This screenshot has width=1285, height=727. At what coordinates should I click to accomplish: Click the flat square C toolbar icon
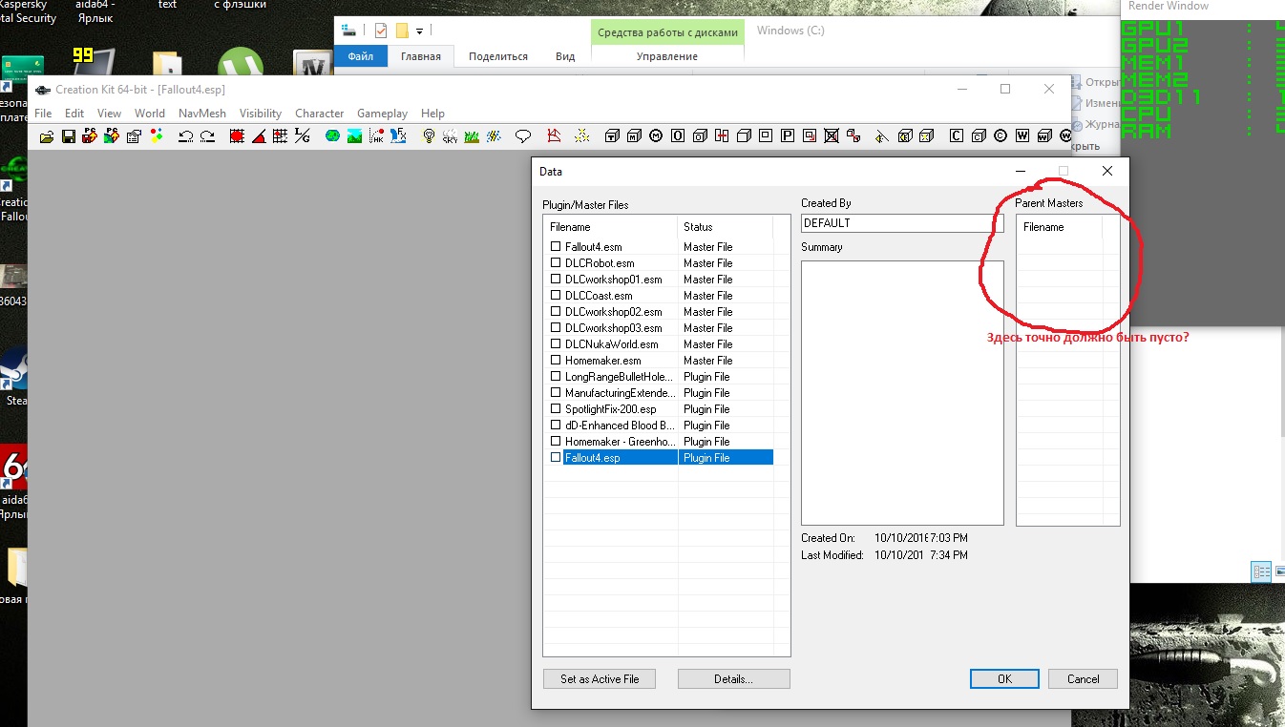tap(957, 136)
